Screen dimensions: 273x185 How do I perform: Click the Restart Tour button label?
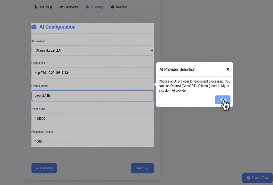[260, 178]
